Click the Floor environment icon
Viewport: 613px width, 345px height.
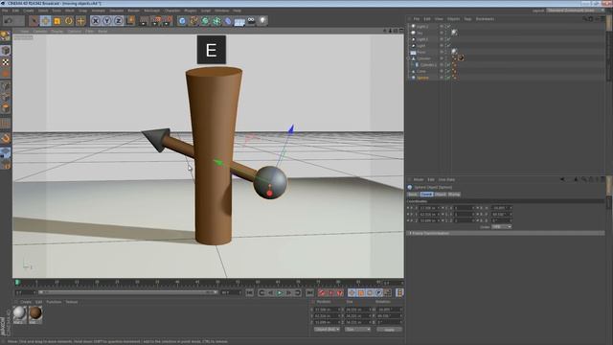(x=239, y=21)
